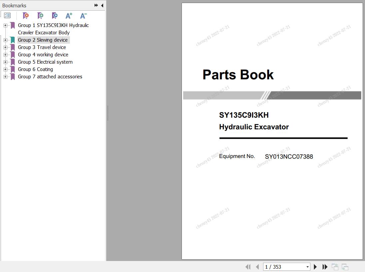Expand the Group 5 Electrical system node

[5, 62]
